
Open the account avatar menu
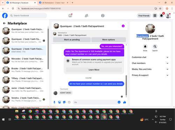pyautogui.click(x=168, y=16)
